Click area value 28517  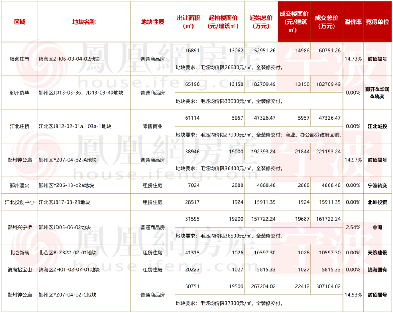[x=192, y=202]
